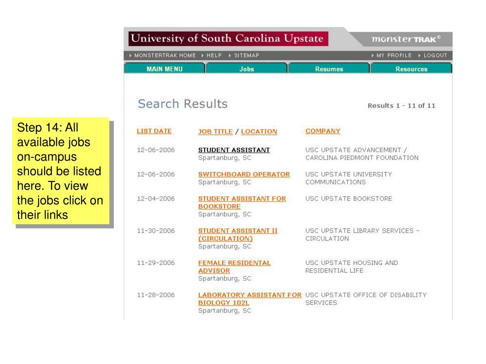The image size is (486, 364).
Task: Go to My Profile
Action: click(x=394, y=55)
